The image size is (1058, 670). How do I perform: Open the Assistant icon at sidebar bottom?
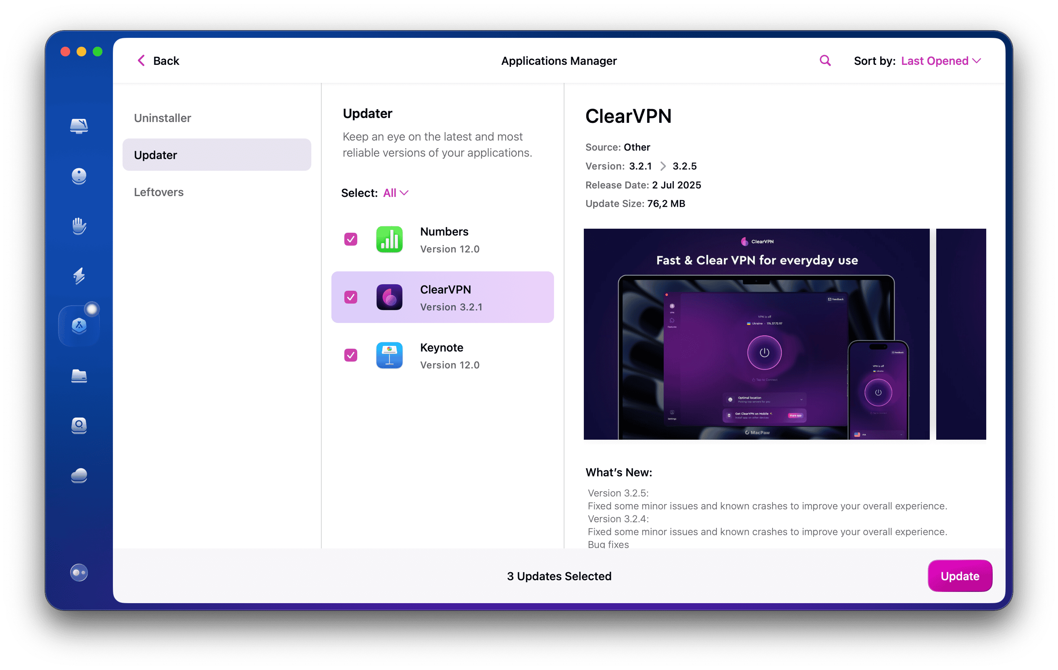[x=79, y=573]
